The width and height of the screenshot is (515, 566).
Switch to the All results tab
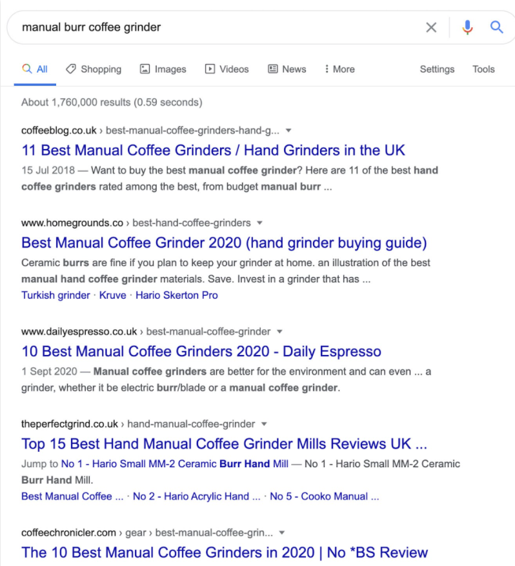[x=34, y=69]
